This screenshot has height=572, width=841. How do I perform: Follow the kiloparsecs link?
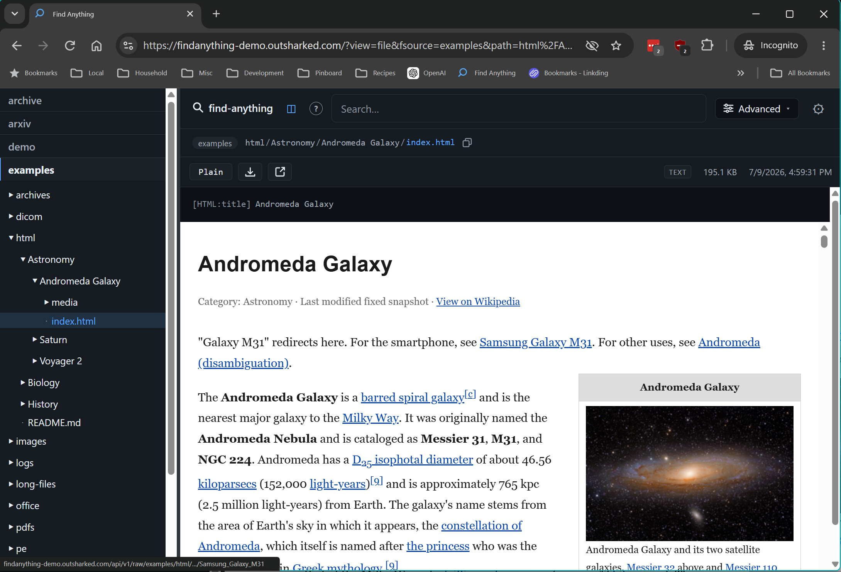(227, 484)
